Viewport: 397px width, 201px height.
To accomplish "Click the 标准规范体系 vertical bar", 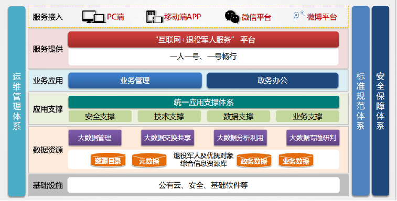I will (x=360, y=101).
